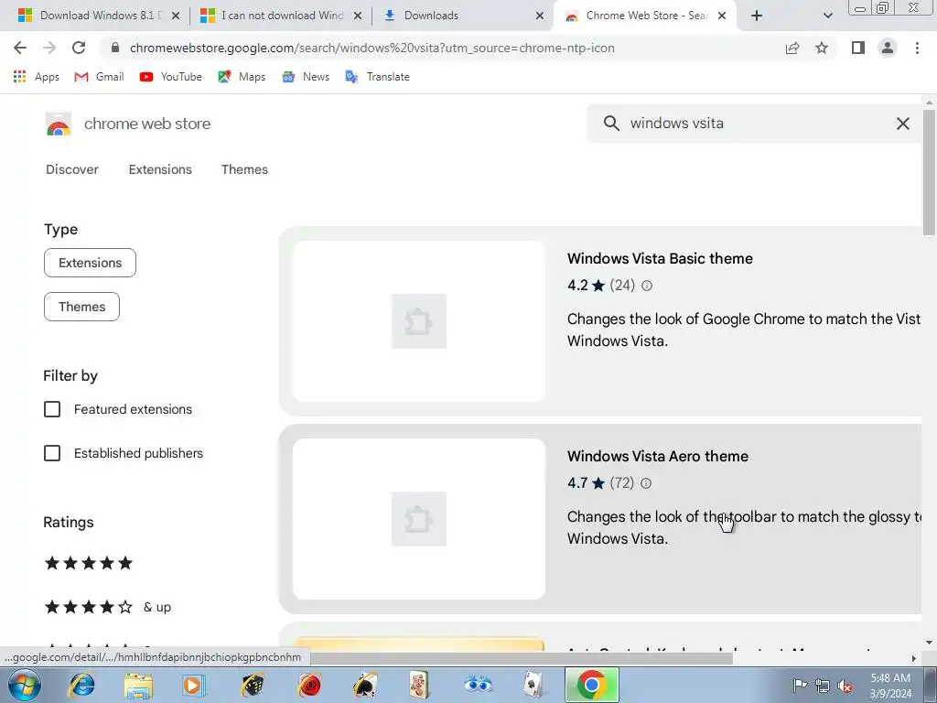Open Windows Explorer folder on taskbar
This screenshot has width=937, height=703.
coord(138,685)
